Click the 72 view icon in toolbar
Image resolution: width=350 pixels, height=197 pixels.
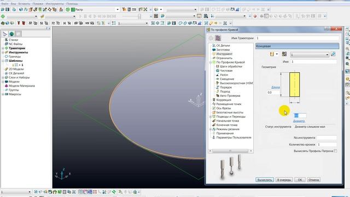[x=53, y=23]
